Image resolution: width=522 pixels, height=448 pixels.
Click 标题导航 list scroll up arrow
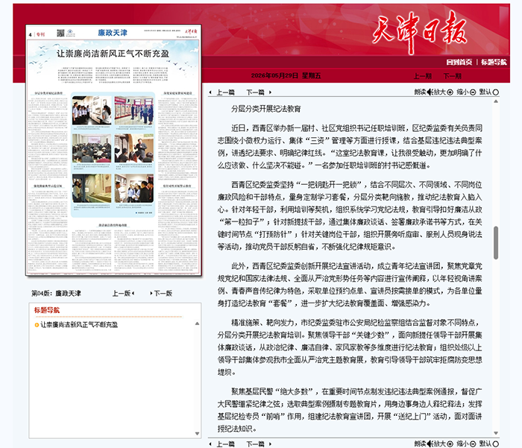[197, 324]
